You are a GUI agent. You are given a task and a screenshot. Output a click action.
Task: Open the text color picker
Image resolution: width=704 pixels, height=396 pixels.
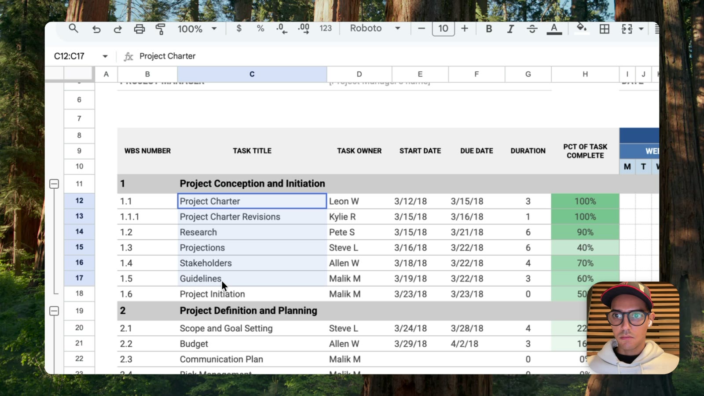pos(554,29)
